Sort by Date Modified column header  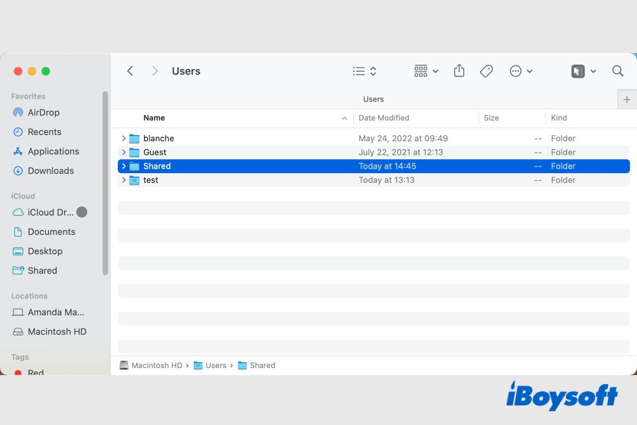click(384, 118)
